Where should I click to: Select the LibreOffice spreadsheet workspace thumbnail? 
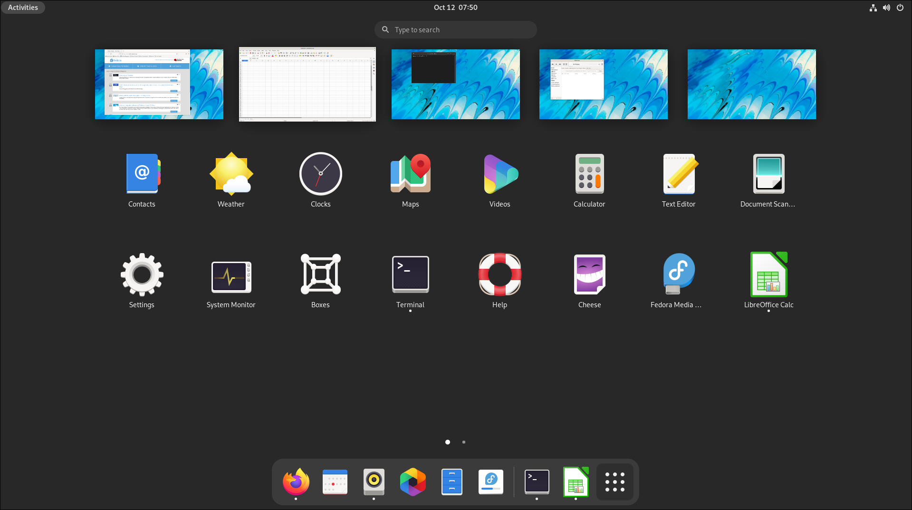pos(307,84)
